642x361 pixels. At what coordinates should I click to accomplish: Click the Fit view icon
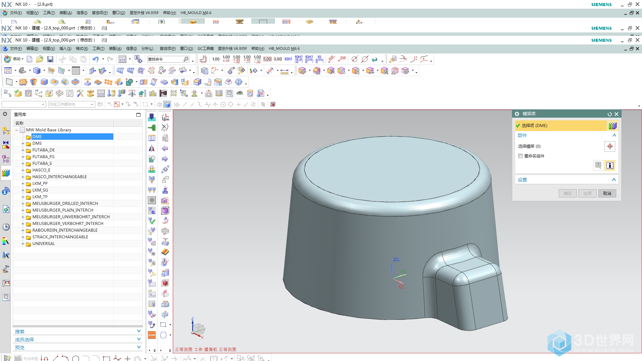point(8,71)
